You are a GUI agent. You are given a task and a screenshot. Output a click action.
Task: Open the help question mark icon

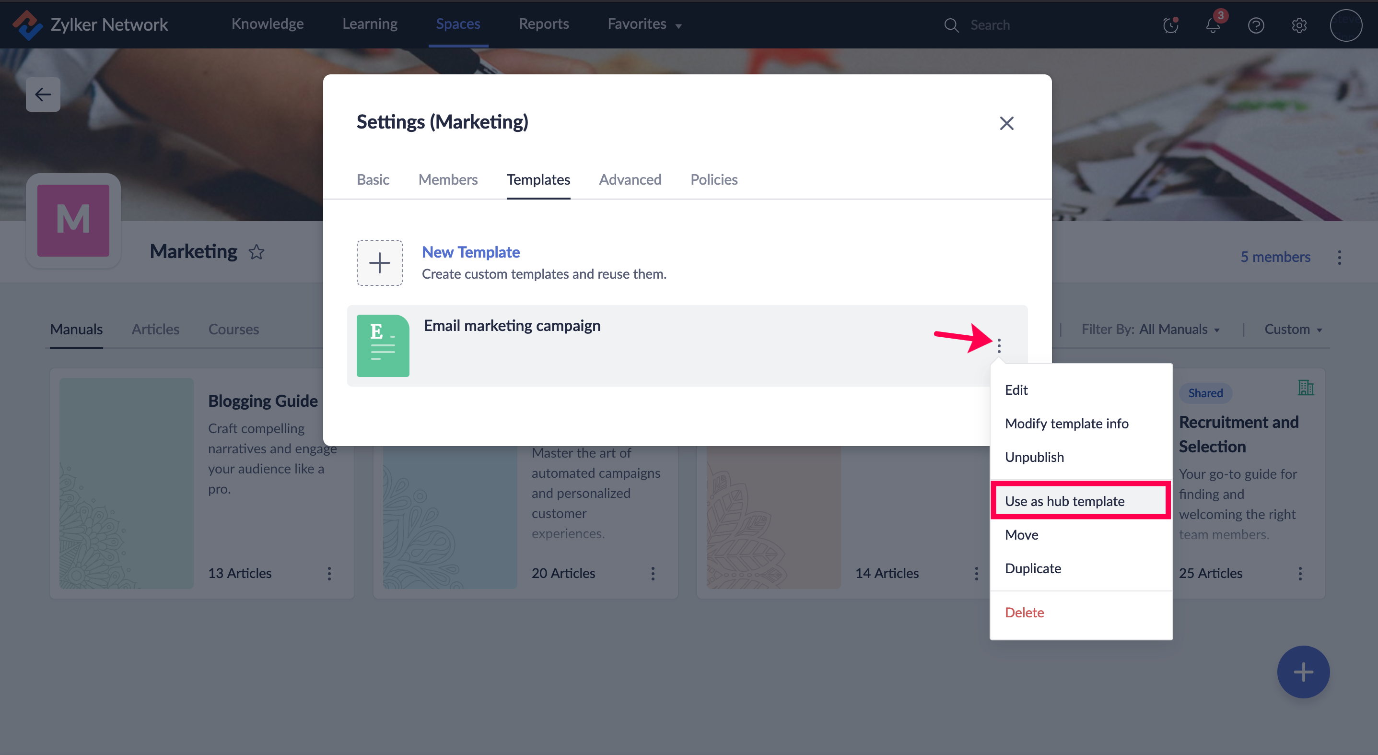coord(1256,25)
